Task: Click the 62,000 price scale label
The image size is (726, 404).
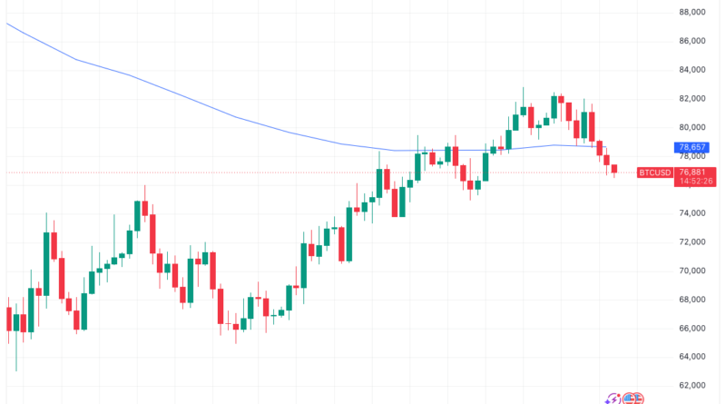Action: (692, 385)
